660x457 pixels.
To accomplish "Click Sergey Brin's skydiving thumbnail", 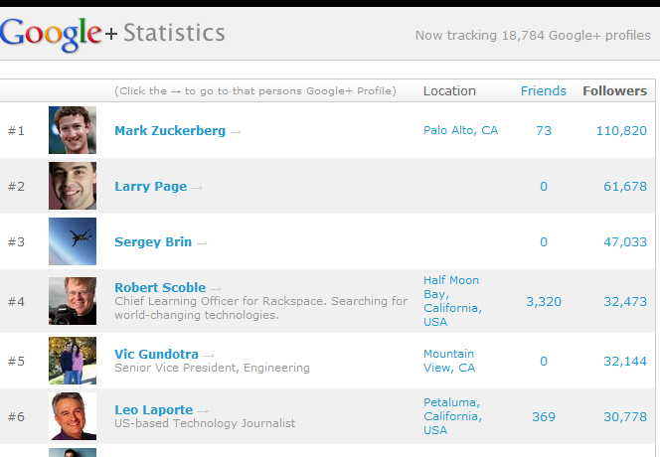I will 73,241.
